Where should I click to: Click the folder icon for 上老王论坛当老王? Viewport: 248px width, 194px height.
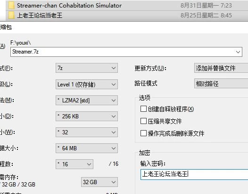point(11,16)
